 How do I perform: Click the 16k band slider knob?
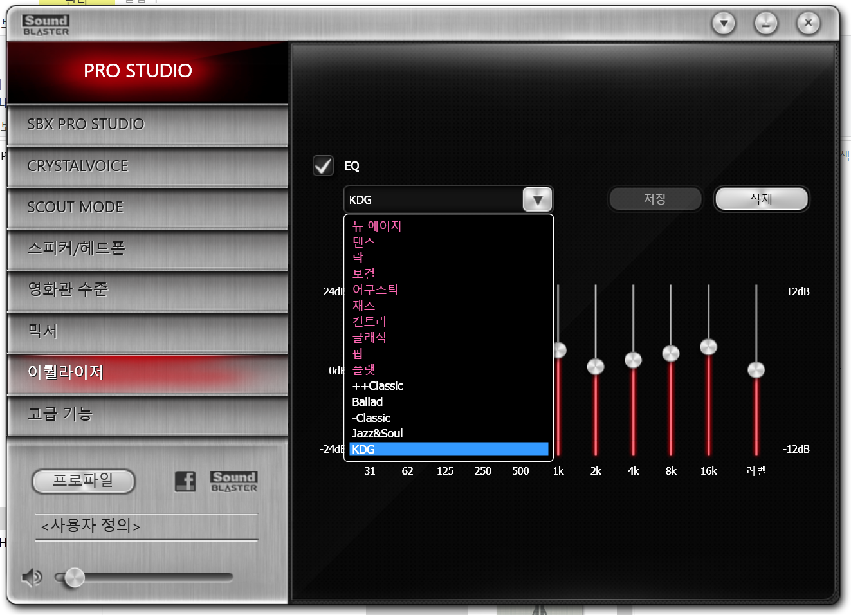[x=708, y=347]
